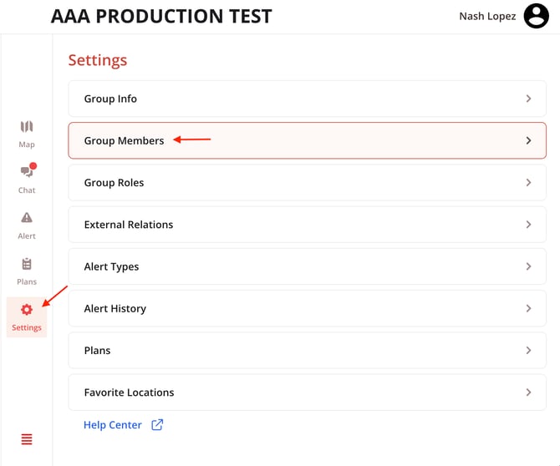Expand Group Info chevron arrow
Screen dimensions: 560x466
click(x=528, y=99)
